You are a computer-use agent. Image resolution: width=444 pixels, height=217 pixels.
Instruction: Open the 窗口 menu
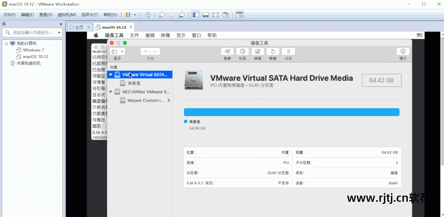(196, 35)
